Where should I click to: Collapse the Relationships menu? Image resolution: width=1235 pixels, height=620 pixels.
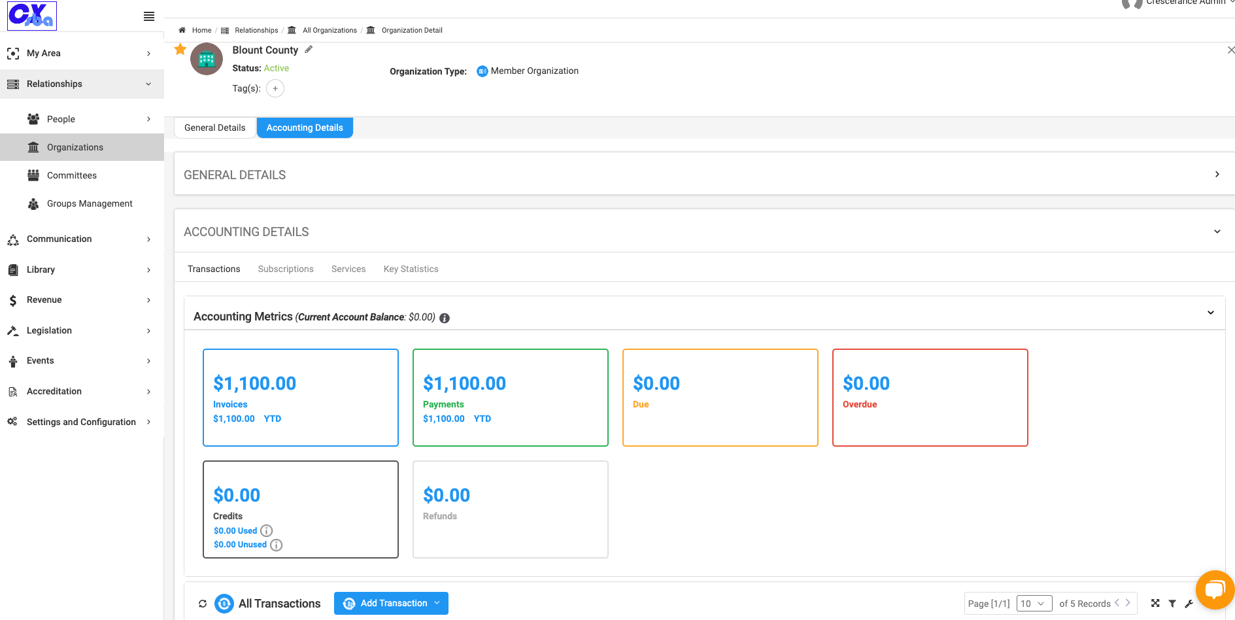[148, 84]
